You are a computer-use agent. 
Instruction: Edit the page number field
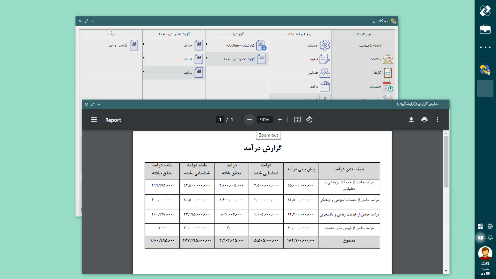point(220,120)
